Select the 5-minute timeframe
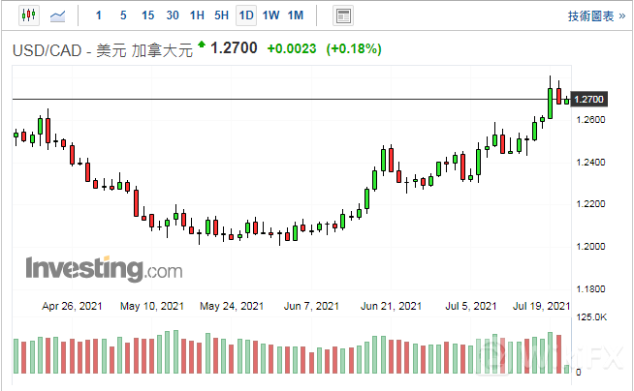The width and height of the screenshot is (634, 391). [x=122, y=15]
